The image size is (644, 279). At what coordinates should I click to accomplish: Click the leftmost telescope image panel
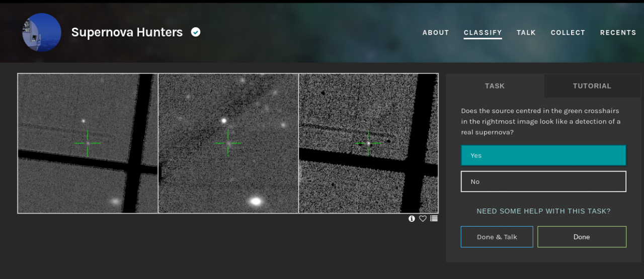coord(88,143)
